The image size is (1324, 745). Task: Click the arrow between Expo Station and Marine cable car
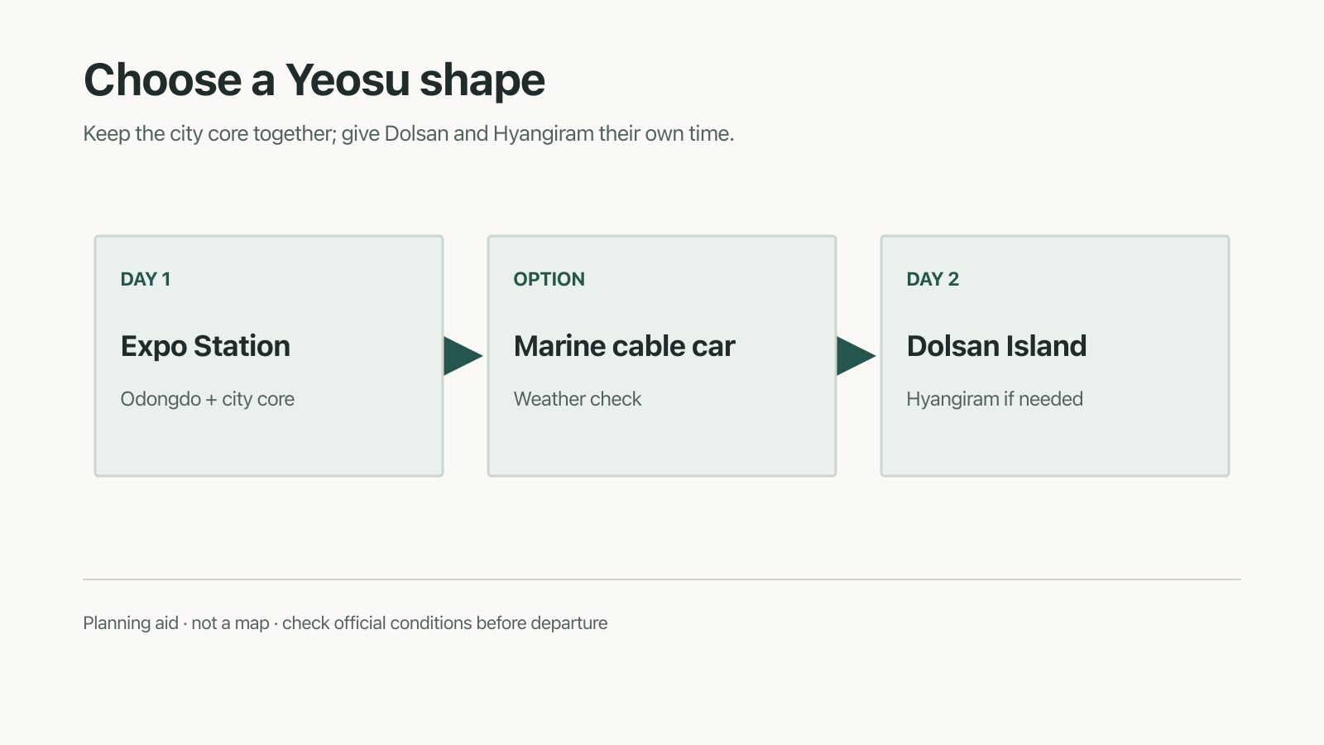[462, 356]
